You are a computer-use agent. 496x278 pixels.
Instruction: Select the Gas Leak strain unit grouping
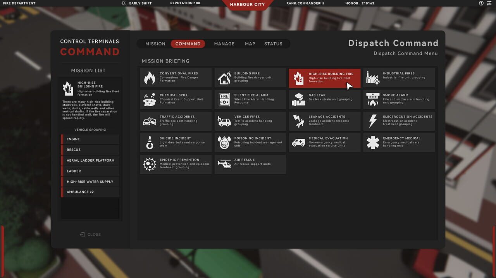325,99
